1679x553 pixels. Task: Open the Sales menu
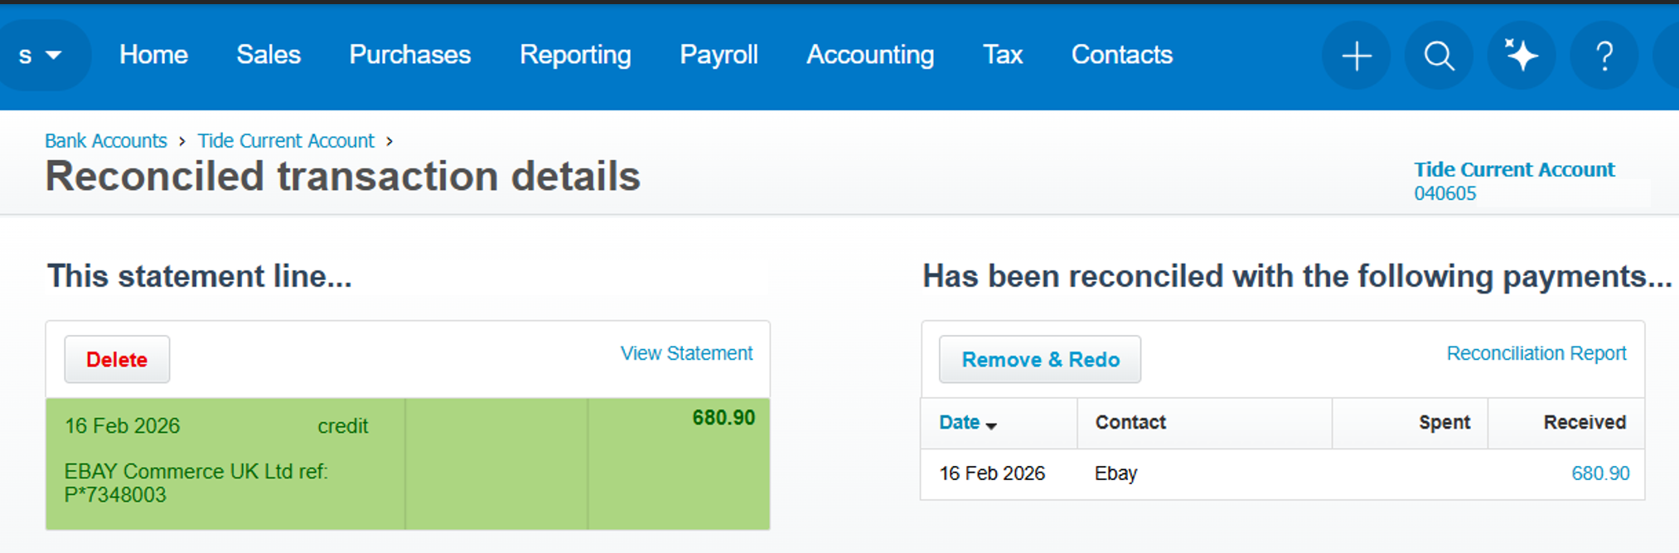click(x=269, y=55)
